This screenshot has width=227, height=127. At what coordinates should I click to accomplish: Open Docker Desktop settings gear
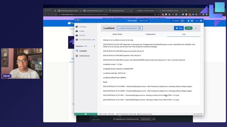point(192,21)
